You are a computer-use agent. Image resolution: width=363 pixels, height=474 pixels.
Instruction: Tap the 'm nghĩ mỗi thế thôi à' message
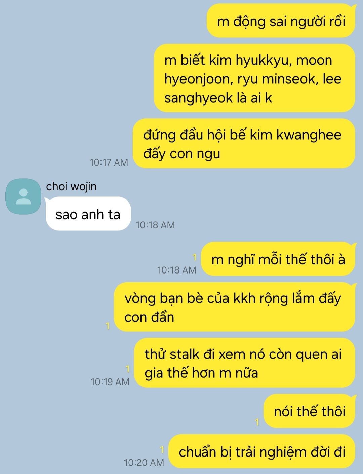click(278, 259)
